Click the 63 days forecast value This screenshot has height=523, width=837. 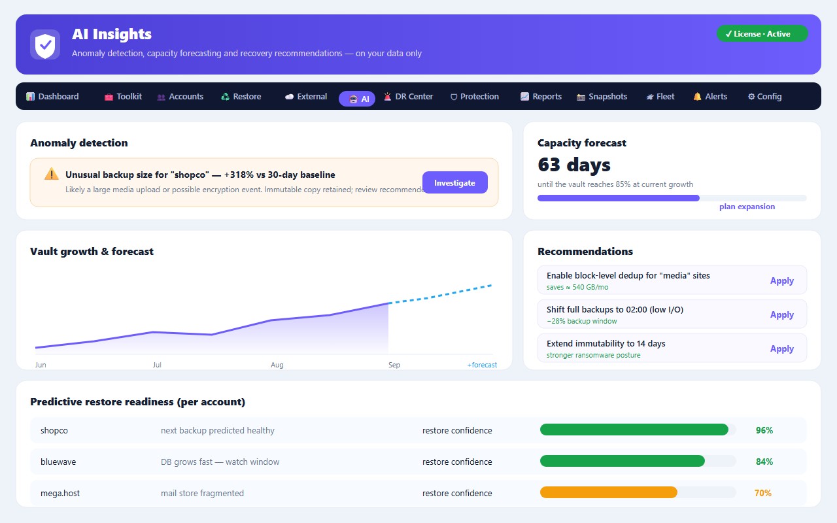(574, 164)
